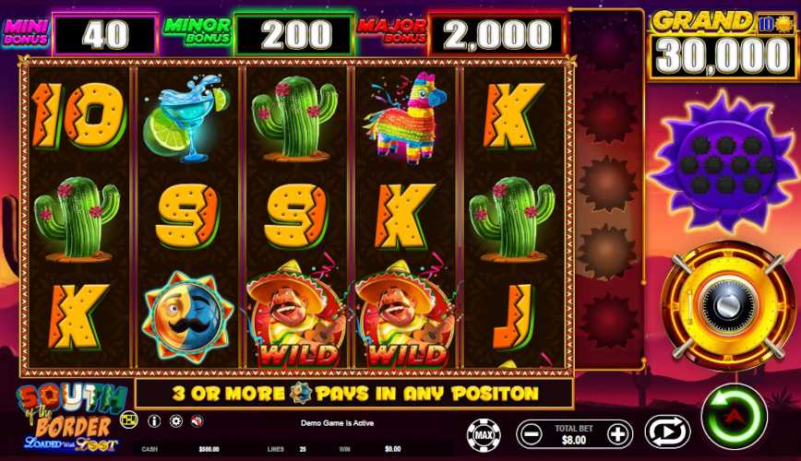Click the golden vault safe dial
Screen dimensions: 801x461
pyautogui.click(x=728, y=305)
